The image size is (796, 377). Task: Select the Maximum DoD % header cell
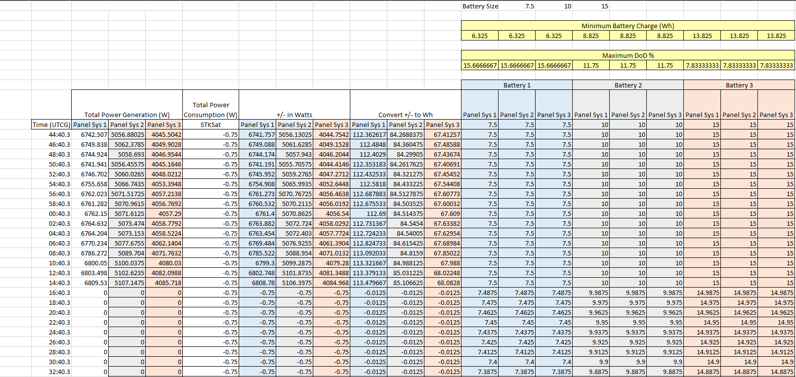(x=628, y=55)
